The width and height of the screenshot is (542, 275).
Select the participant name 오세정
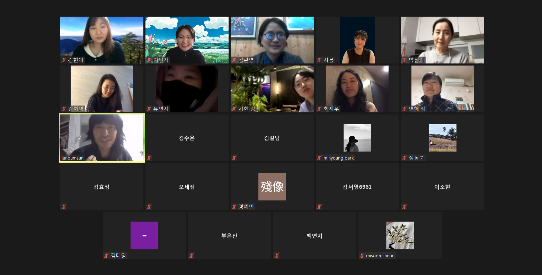point(187,187)
